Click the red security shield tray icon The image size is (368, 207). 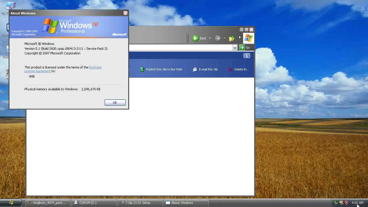(346, 203)
